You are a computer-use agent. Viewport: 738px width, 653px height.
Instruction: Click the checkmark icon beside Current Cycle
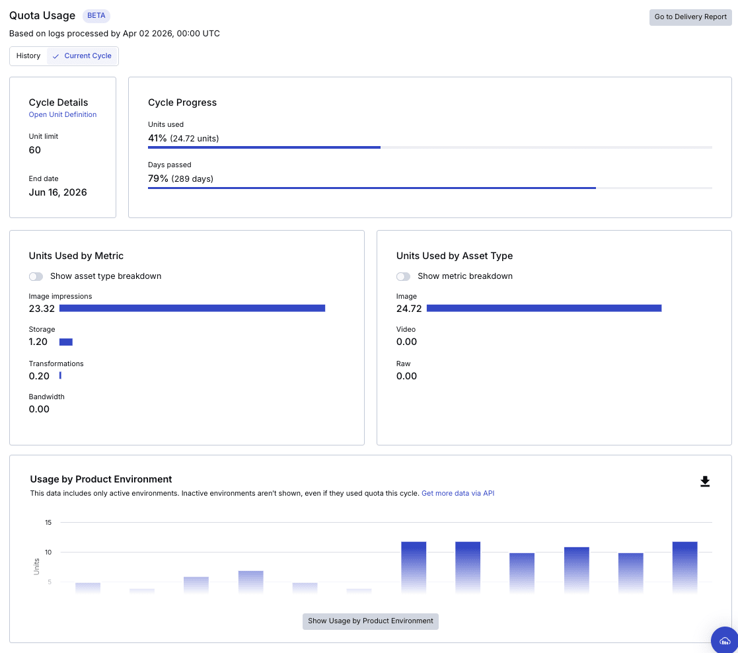(x=56, y=56)
